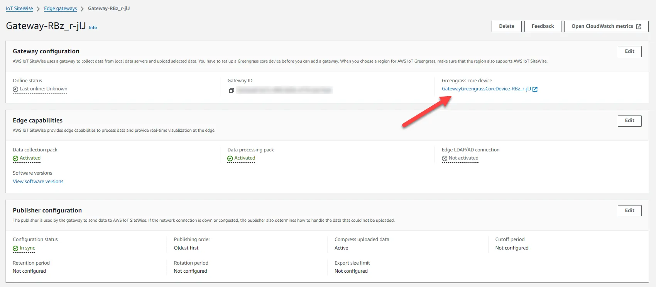
Task: Click the Gateway ID label
Action: [x=240, y=81]
